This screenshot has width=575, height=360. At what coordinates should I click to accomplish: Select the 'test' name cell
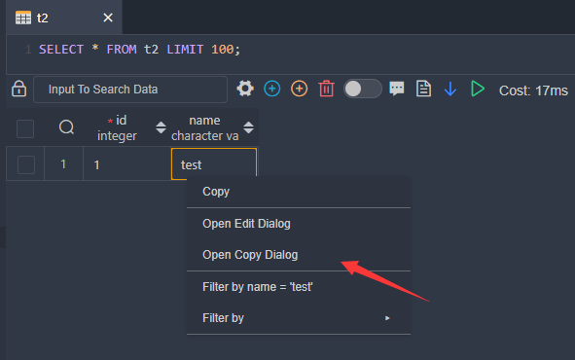point(214,163)
